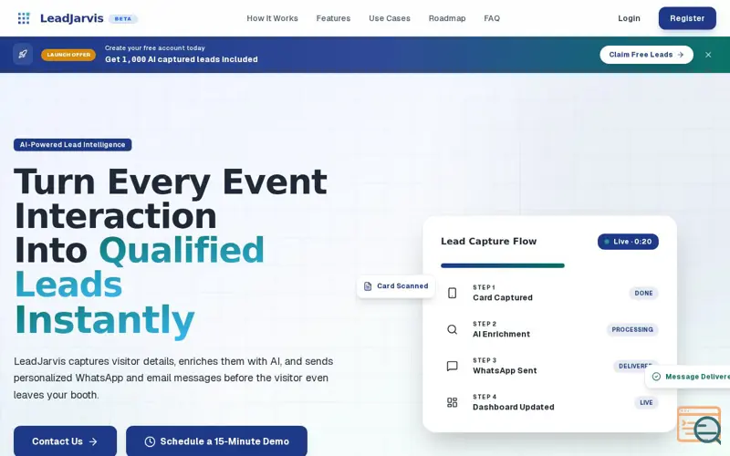Click 'Get 1,000 AI captured leads included' text
Screen dimensions: 730x456
click(x=181, y=59)
